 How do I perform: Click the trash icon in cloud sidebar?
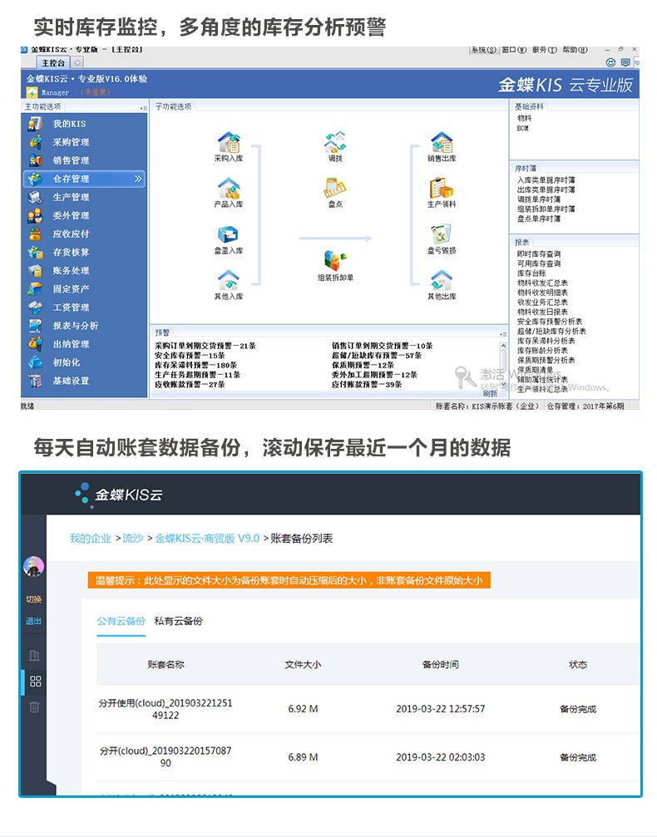34,707
